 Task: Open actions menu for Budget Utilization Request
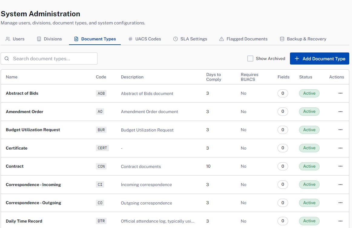(340, 130)
